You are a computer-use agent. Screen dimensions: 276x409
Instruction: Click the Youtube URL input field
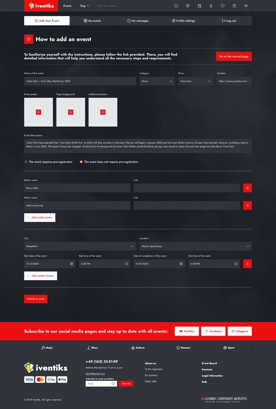coord(234,81)
